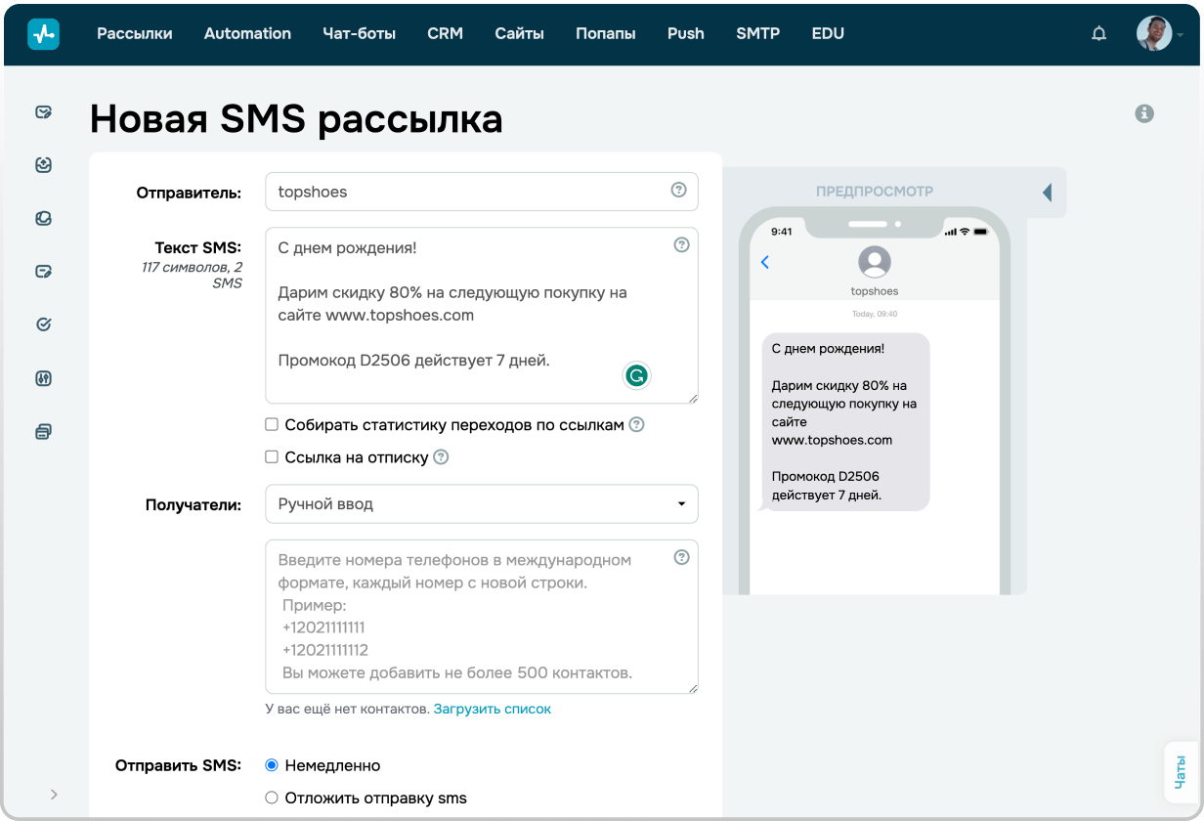
Task: Open the Чаты side tab
Action: click(1180, 772)
